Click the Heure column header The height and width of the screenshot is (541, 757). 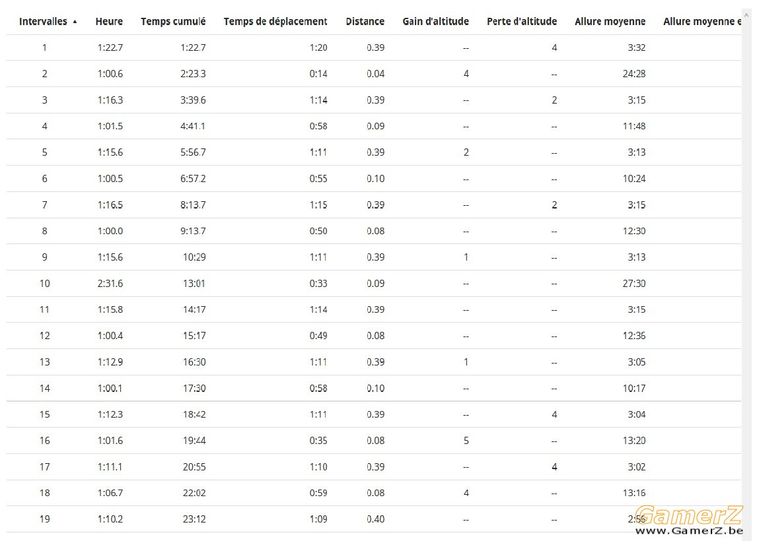pos(109,22)
